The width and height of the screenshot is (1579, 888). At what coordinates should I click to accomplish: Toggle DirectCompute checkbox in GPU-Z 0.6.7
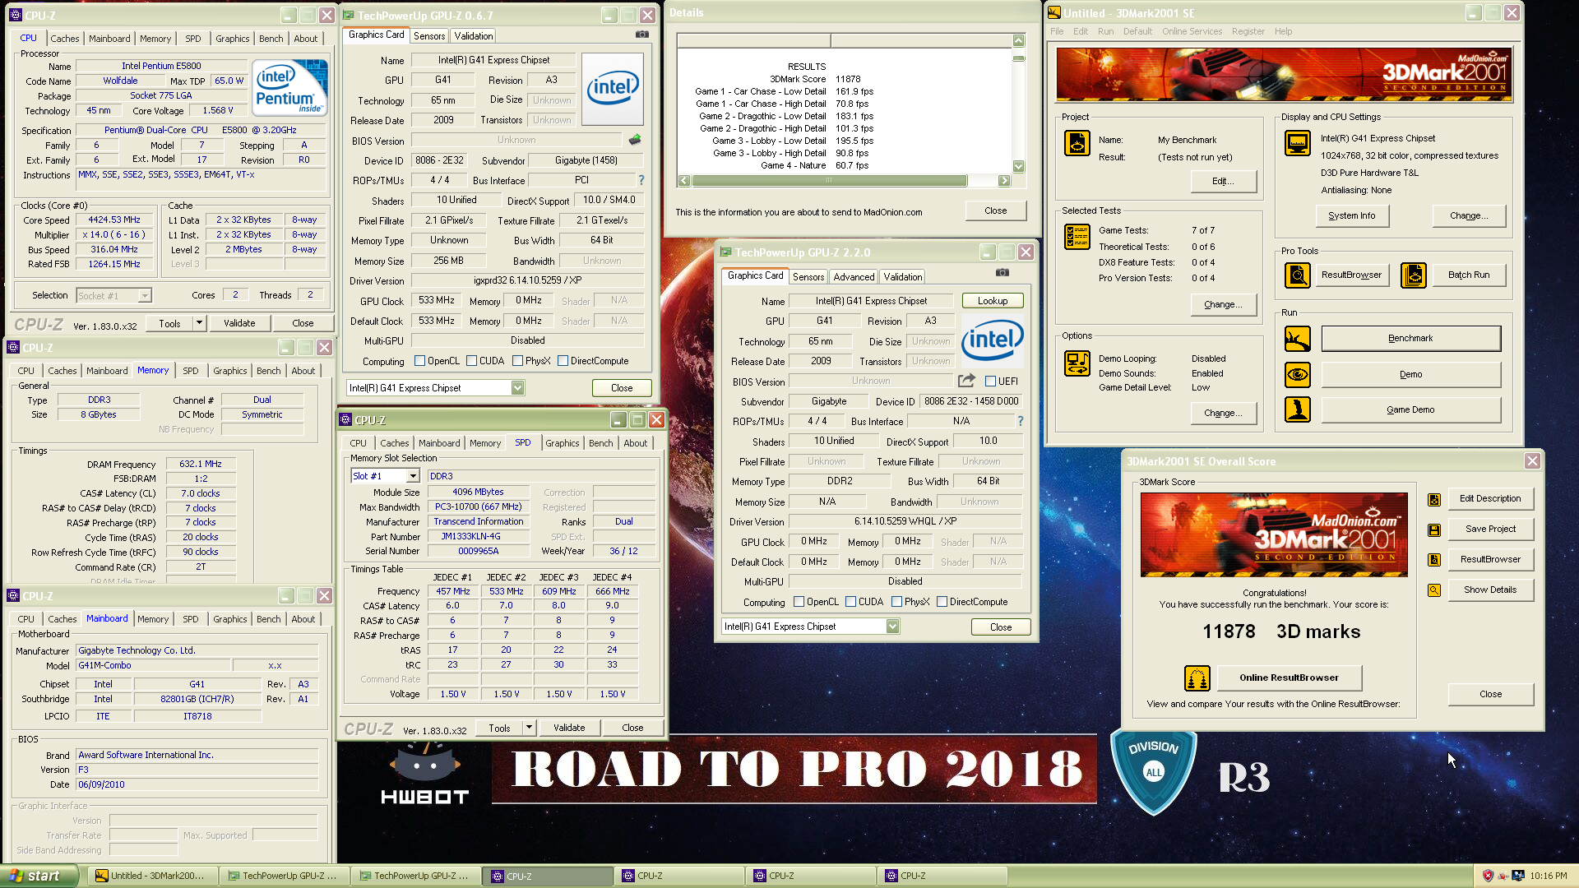pyautogui.click(x=563, y=361)
